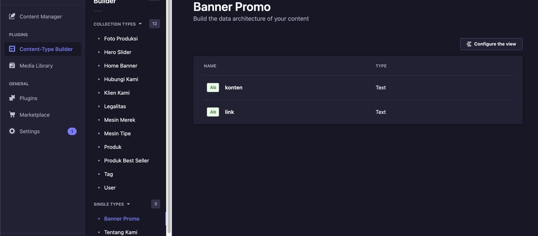Click the Ab text icon beside link

point(213,112)
